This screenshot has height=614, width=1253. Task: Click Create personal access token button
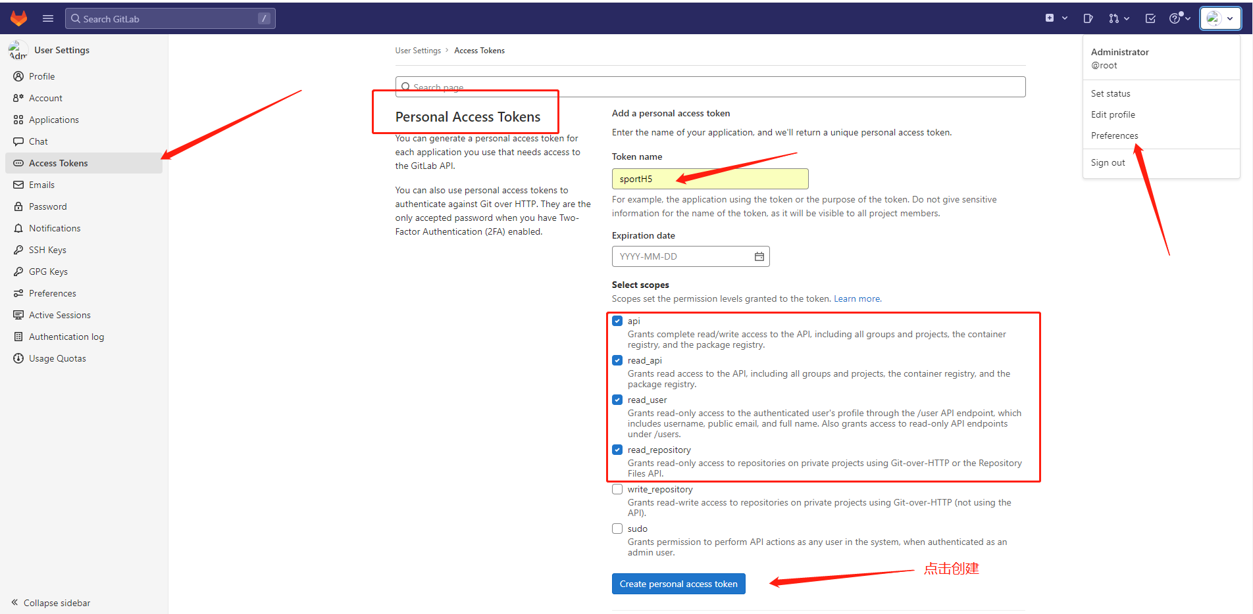[x=678, y=584]
